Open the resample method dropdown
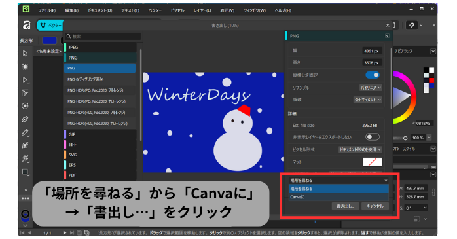 371,88
